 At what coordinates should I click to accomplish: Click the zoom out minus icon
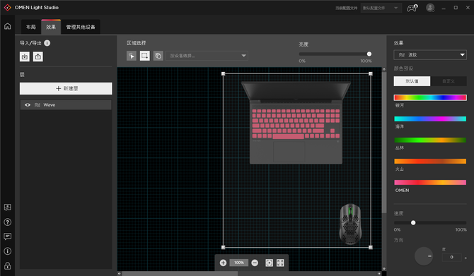[255, 263]
